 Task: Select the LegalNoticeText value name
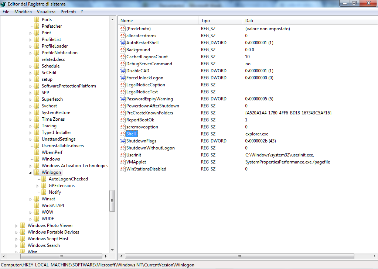tap(142, 92)
